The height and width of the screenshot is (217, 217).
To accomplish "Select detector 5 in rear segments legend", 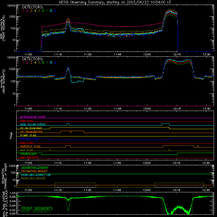I will (39, 63).
